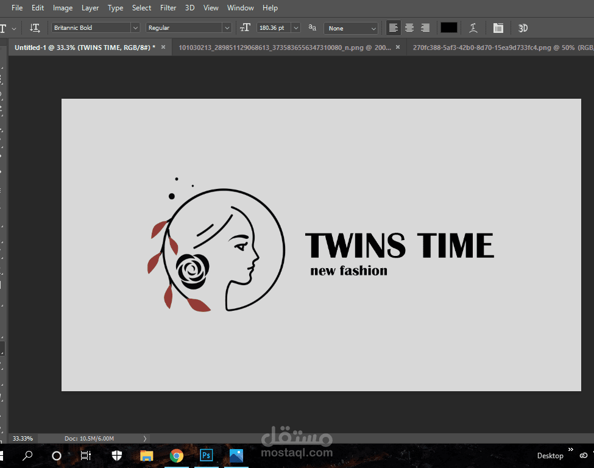Close the Untitled-1 document tab

pyautogui.click(x=163, y=47)
